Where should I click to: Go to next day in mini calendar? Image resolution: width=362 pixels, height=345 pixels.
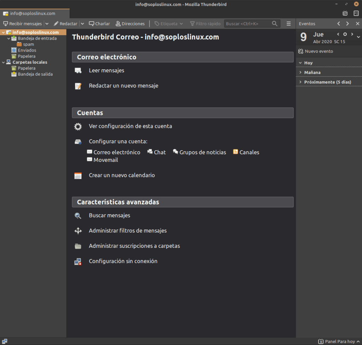point(352,34)
